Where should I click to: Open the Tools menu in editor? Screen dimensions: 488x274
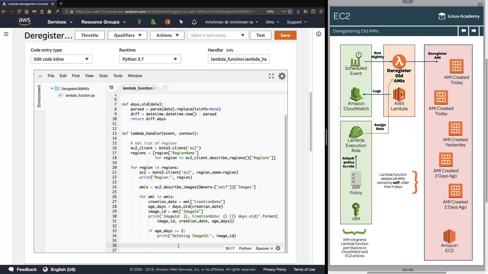pyautogui.click(x=118, y=76)
